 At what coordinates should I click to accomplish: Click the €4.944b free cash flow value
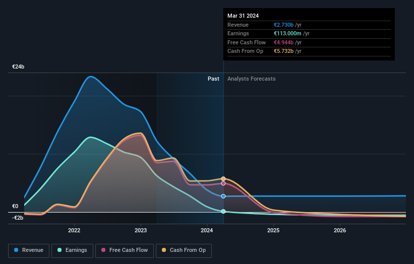coord(283,42)
